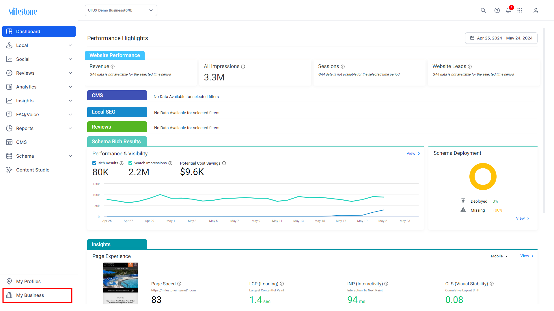Uncheck the Rich Results checkbox

[94, 163]
